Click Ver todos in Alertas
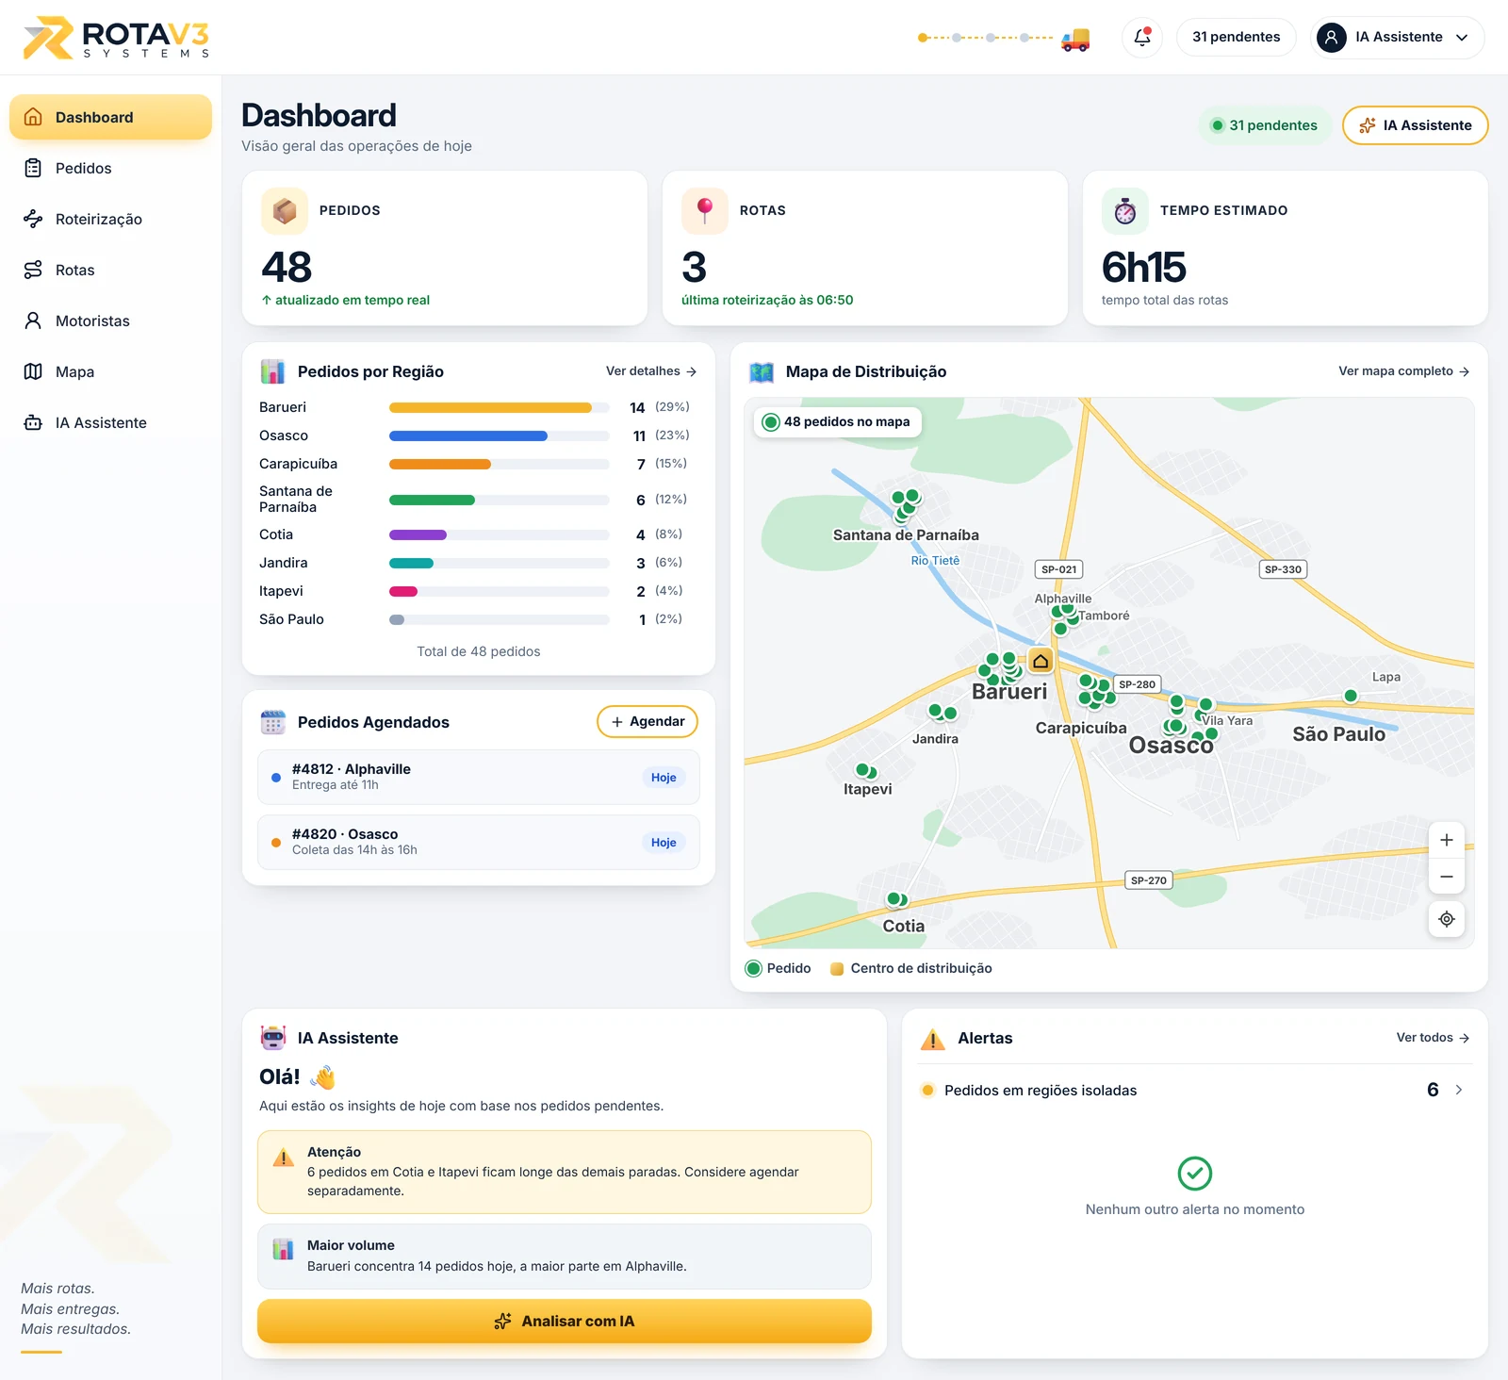Screen dimensions: 1508x1380 1433,1038
